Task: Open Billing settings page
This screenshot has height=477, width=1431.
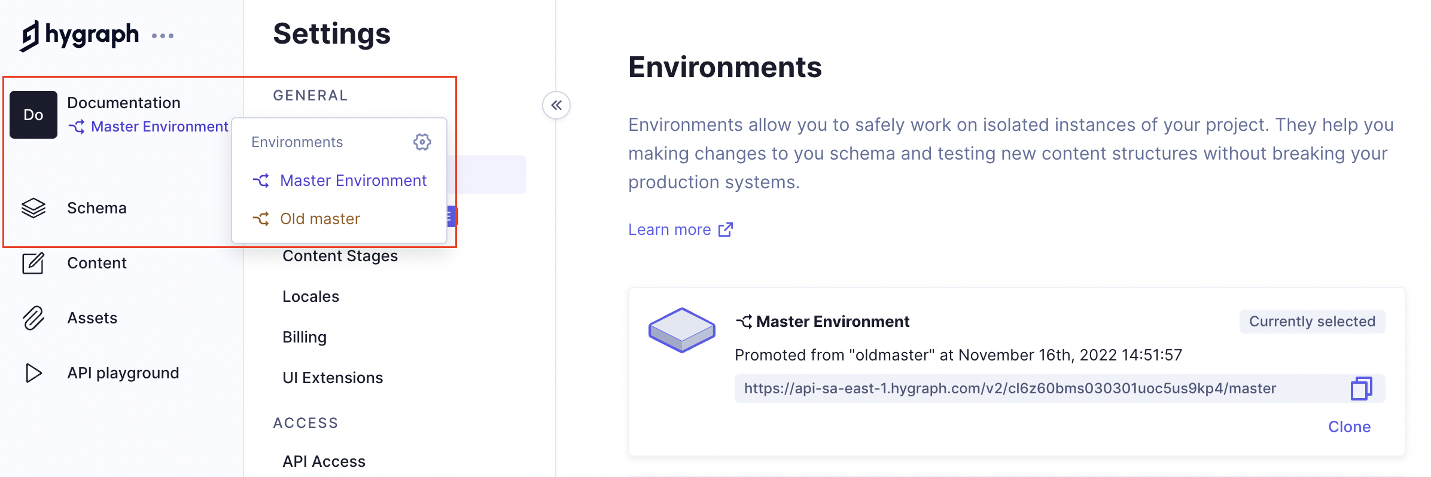Action: coord(305,337)
